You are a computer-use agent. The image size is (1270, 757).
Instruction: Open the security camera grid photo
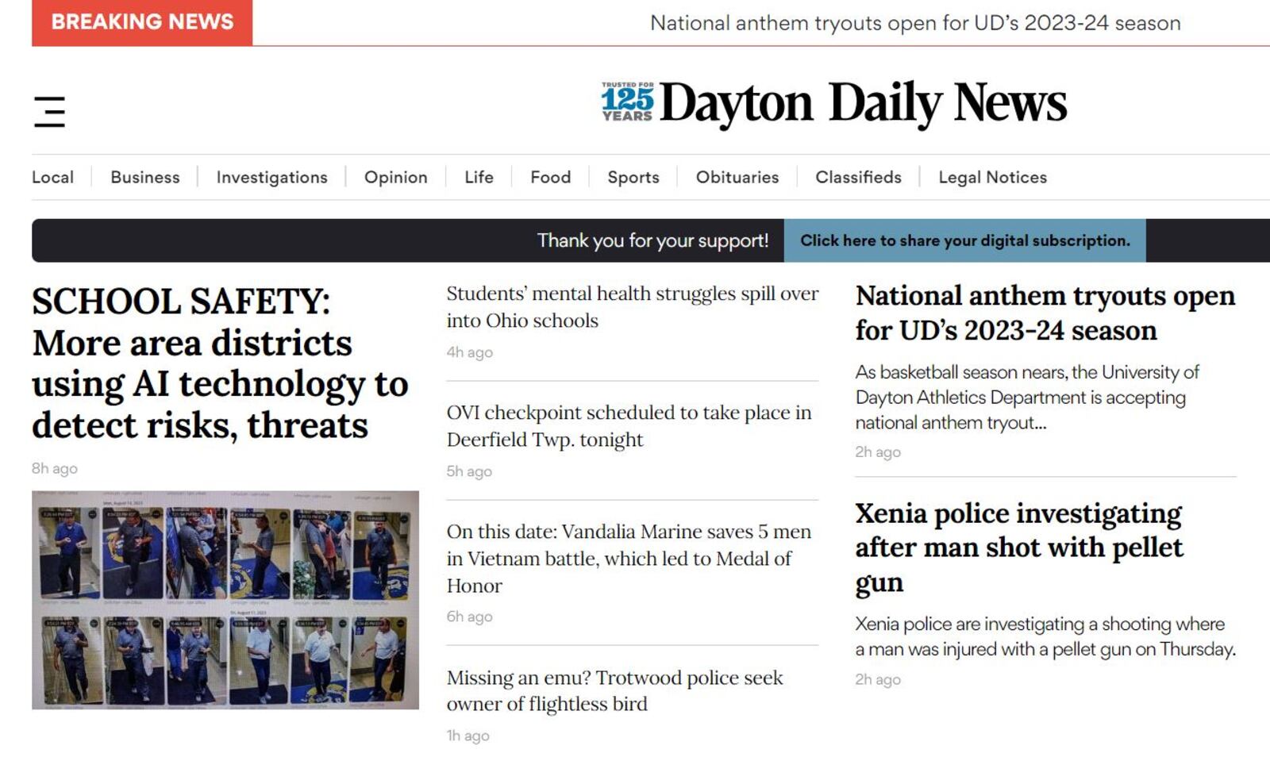pyautogui.click(x=225, y=600)
